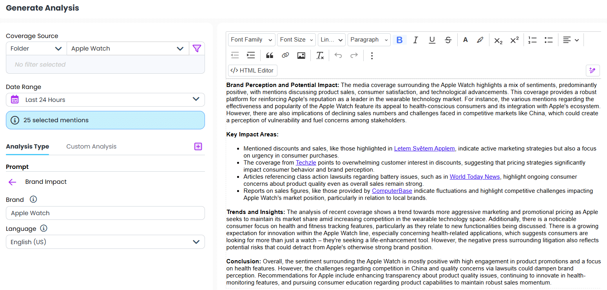Open the more options kebab menu

tap(372, 56)
